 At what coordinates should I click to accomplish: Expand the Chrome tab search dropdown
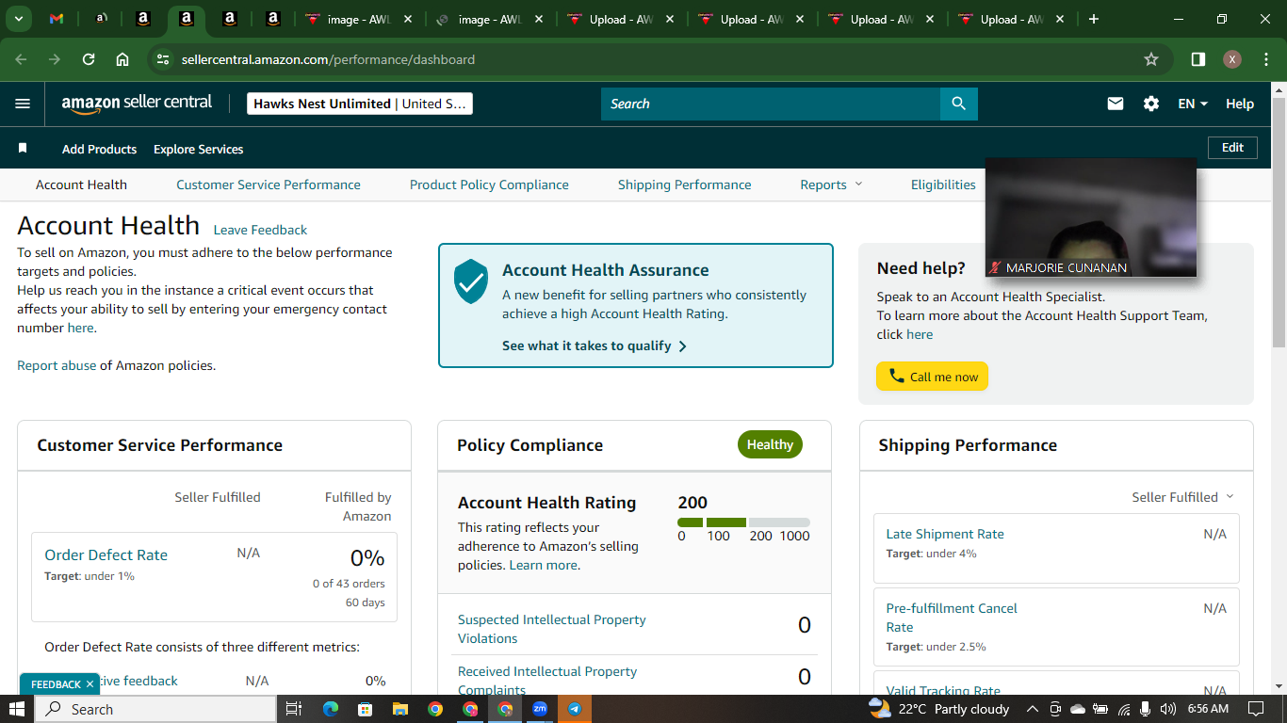19,19
